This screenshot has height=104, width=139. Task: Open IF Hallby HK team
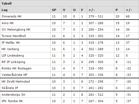click(11, 43)
